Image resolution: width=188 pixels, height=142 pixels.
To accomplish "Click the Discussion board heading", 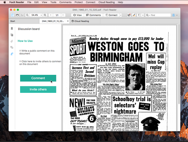I will pyautogui.click(x=29, y=29).
